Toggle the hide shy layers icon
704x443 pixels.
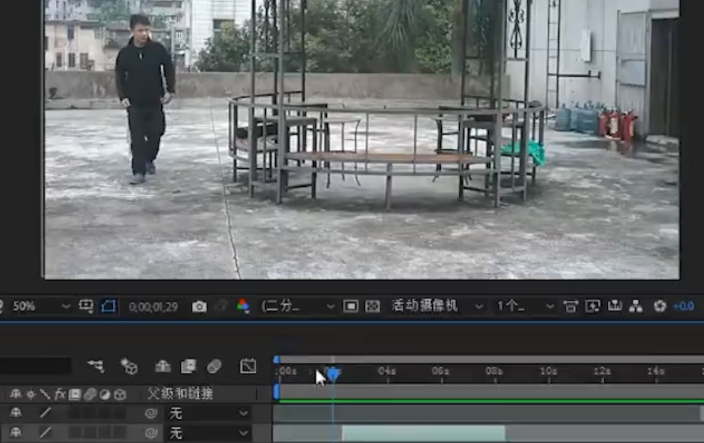tap(163, 366)
